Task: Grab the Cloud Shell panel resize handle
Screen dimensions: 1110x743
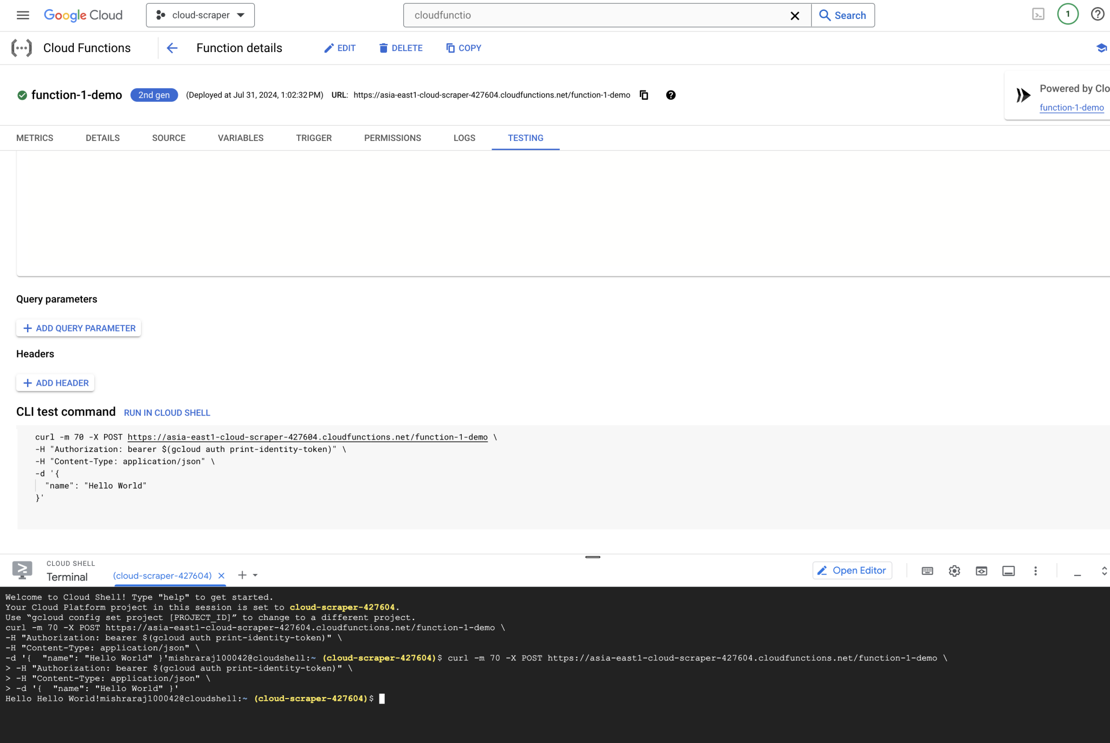Action: (593, 557)
